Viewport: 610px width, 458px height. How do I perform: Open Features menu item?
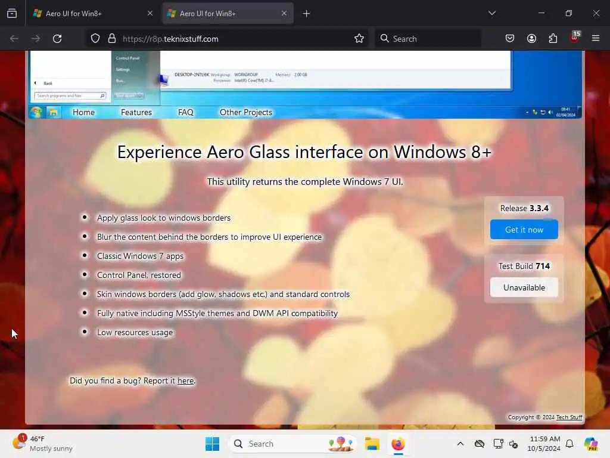pos(136,112)
